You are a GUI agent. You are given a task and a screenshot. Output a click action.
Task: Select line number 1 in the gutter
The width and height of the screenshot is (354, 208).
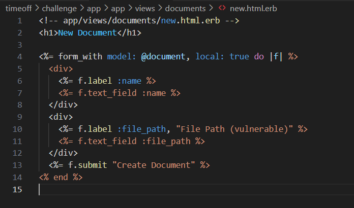click(19, 21)
